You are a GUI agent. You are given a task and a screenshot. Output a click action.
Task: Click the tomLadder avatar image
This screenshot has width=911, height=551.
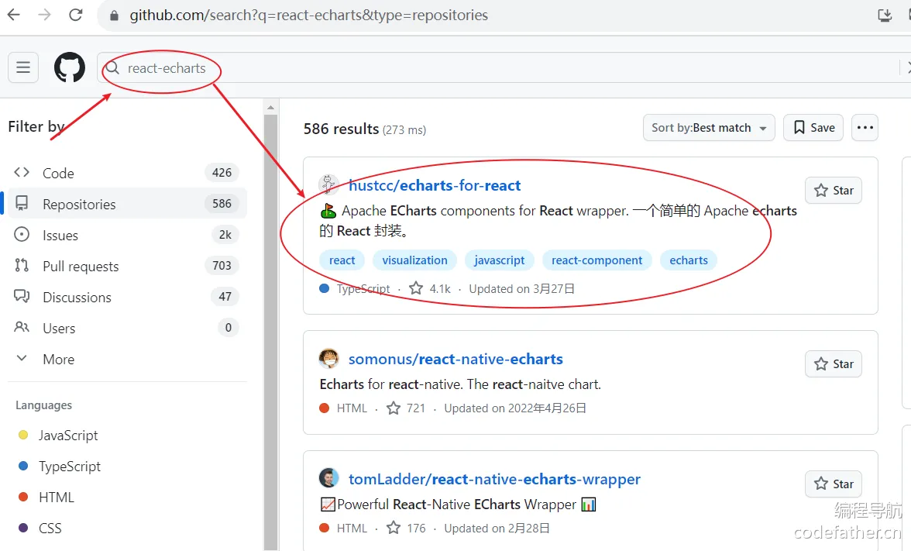328,478
